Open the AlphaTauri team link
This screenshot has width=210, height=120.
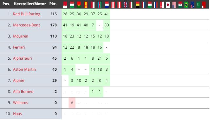click(23, 58)
